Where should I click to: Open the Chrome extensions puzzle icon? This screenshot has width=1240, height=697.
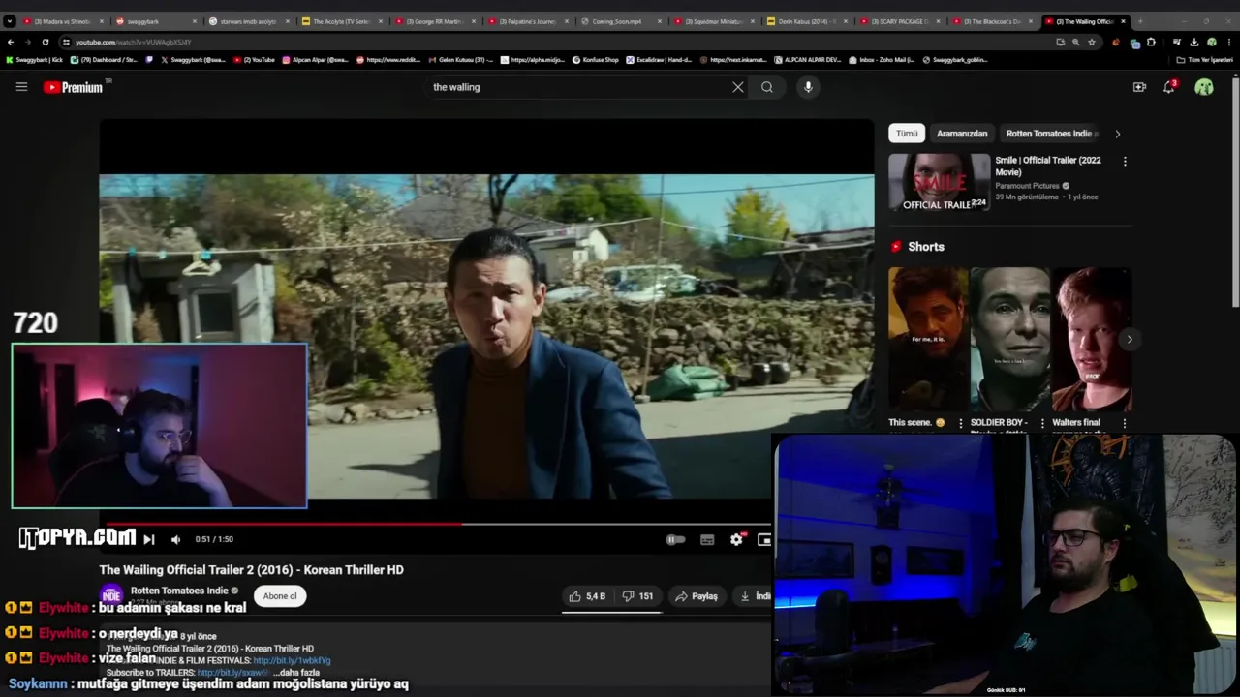[x=1151, y=42]
